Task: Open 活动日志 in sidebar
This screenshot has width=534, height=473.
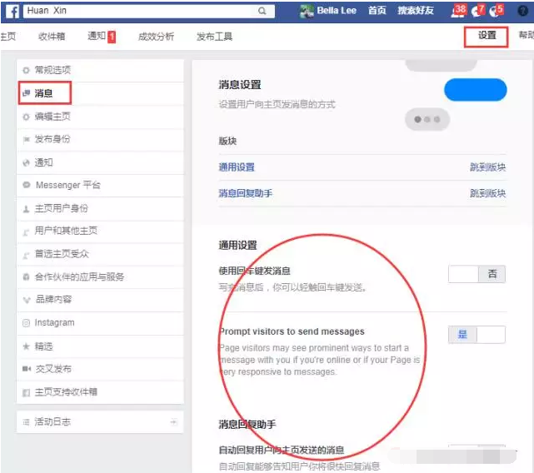Action: 100,422
